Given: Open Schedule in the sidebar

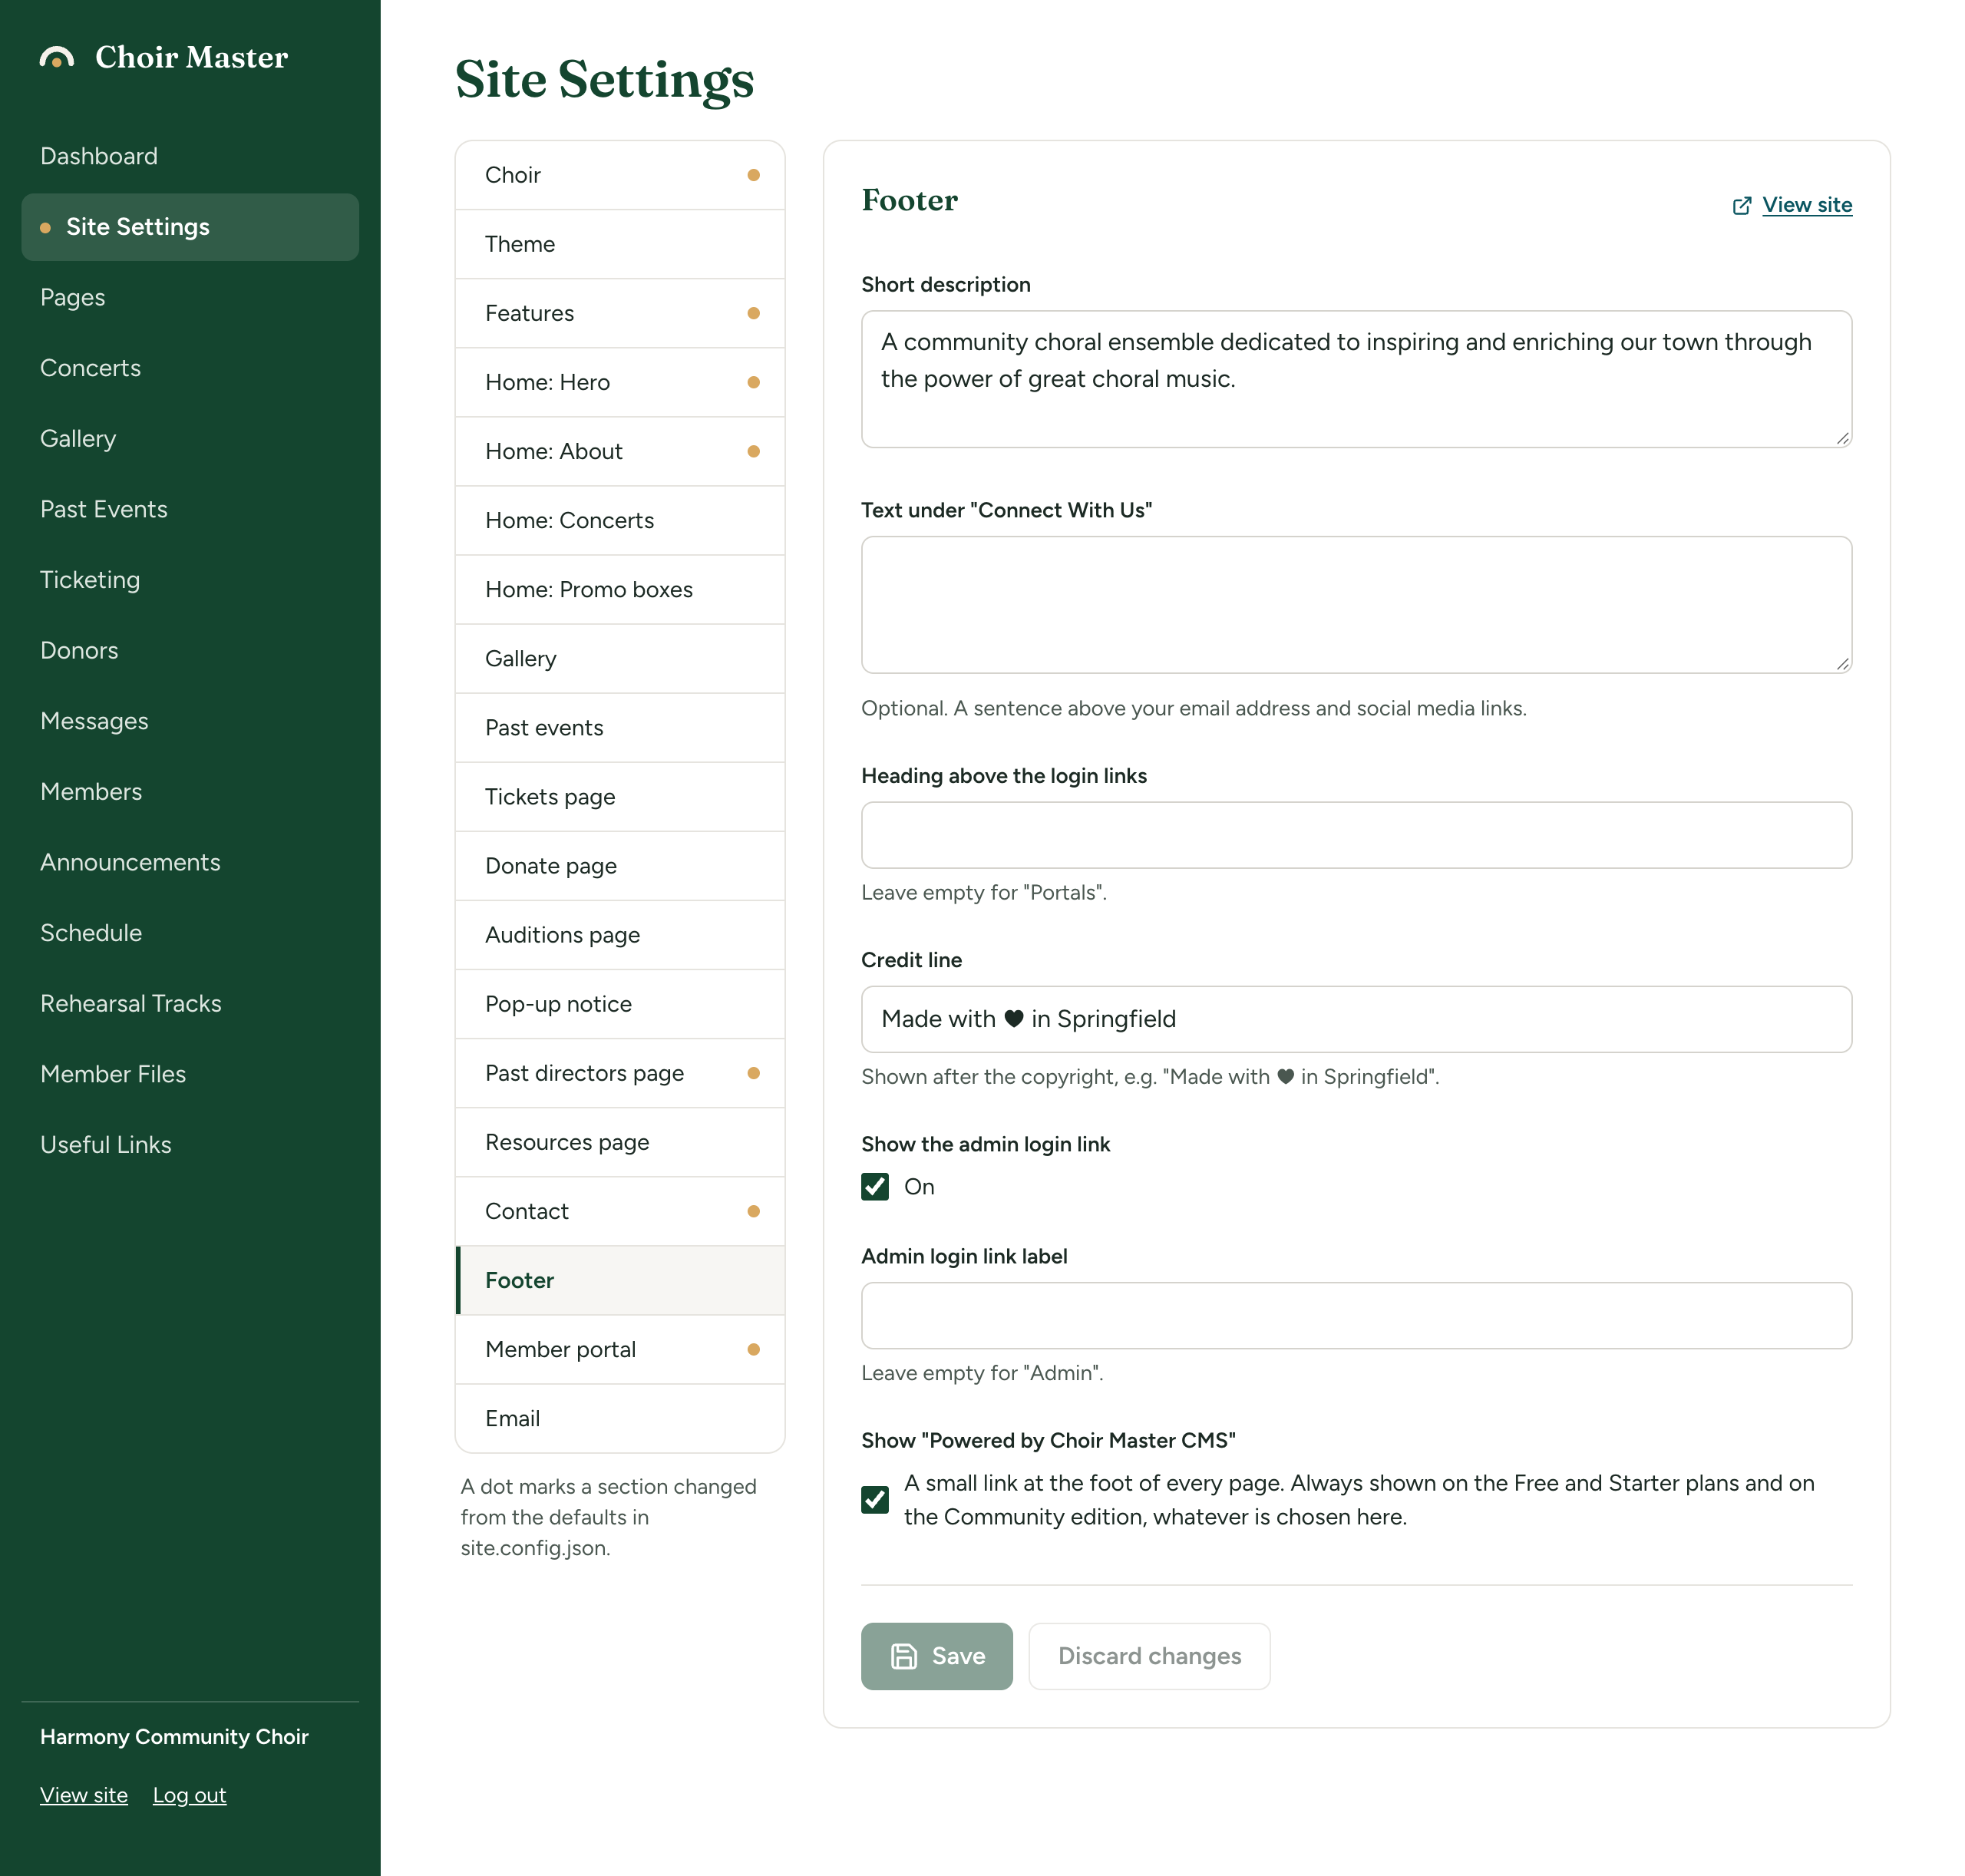Looking at the screenshot, I should (x=190, y=933).
